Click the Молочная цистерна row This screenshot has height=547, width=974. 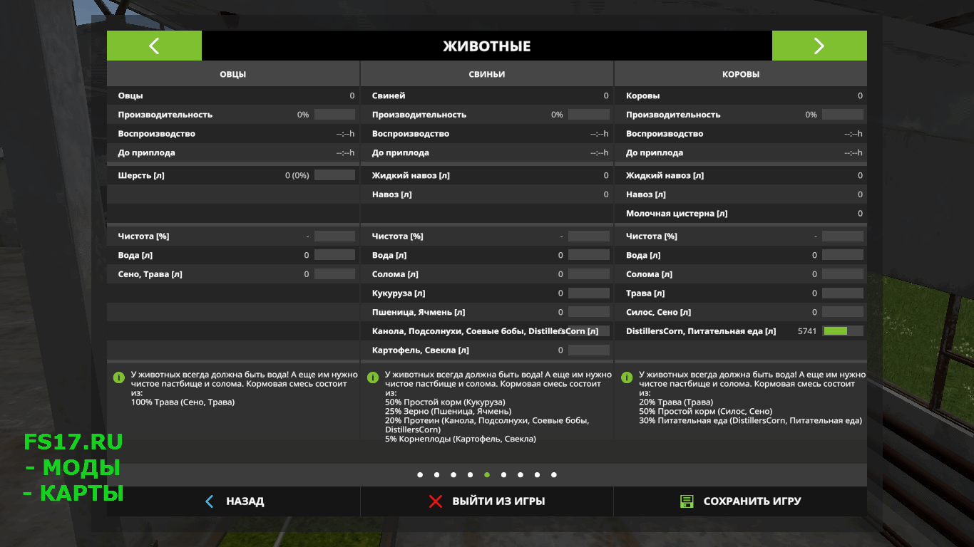pyautogui.click(x=741, y=214)
